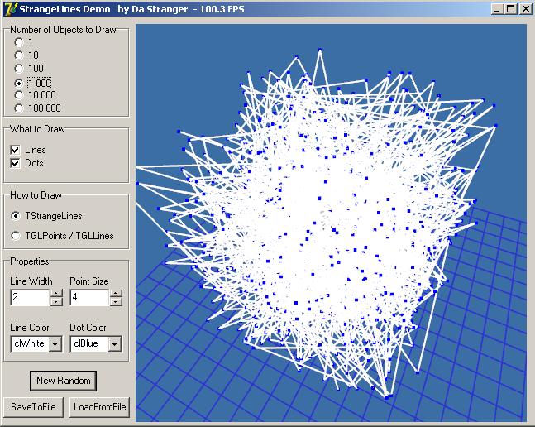535x427 pixels.
Task: Minimize the StrangeLines Demo window
Action: pyautogui.click(x=498, y=9)
